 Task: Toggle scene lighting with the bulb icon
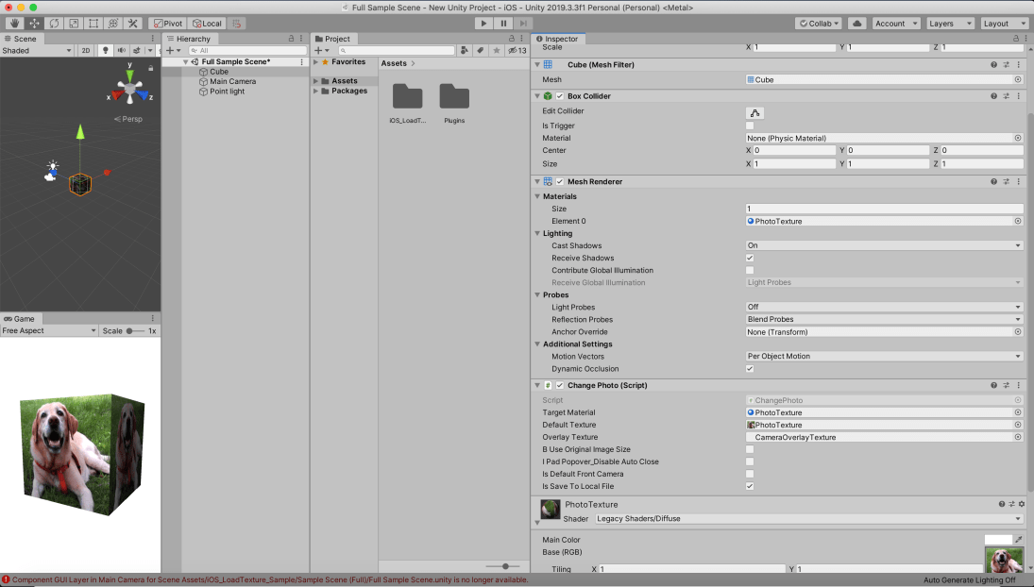coord(106,50)
